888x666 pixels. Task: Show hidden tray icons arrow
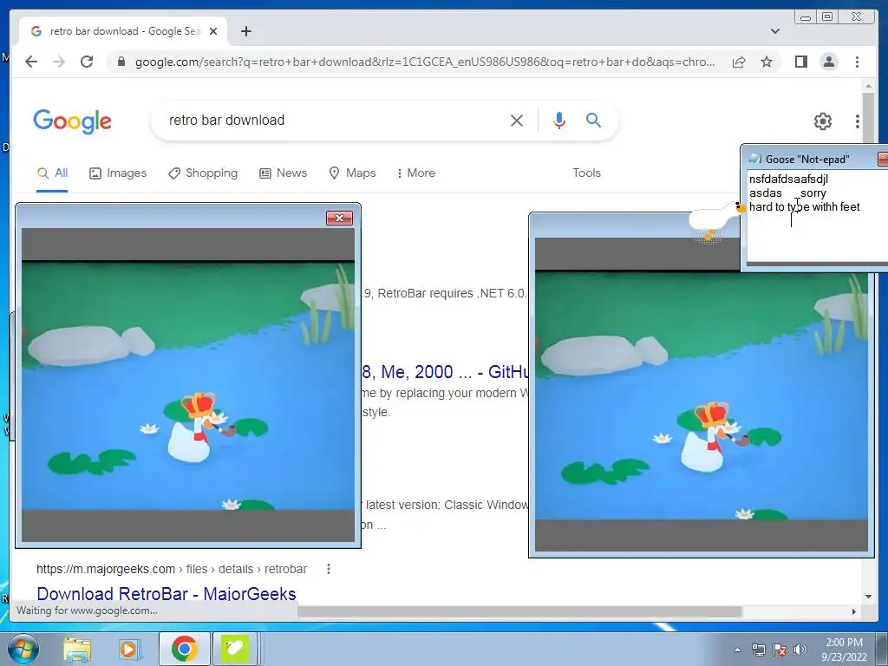(737, 650)
